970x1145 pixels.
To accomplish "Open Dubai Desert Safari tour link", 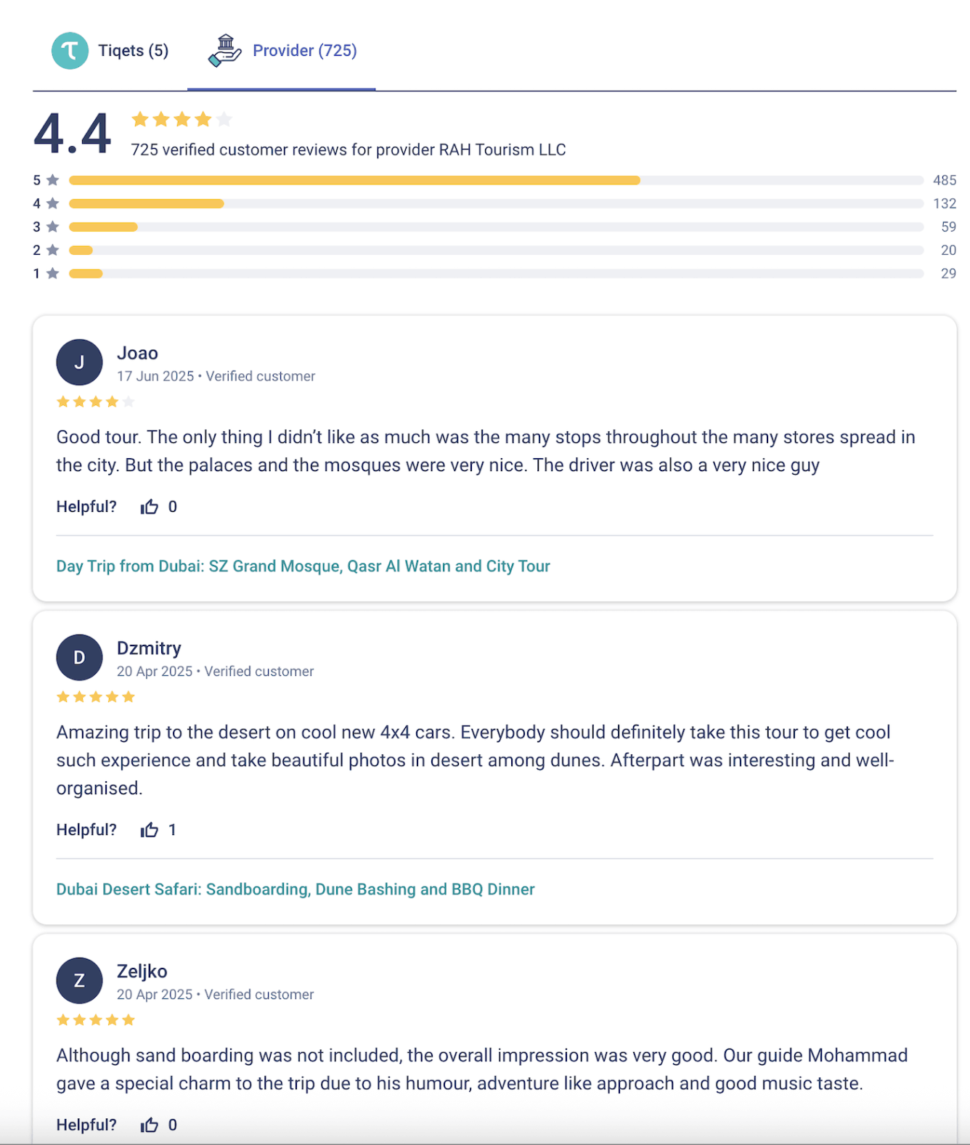I will [x=295, y=889].
